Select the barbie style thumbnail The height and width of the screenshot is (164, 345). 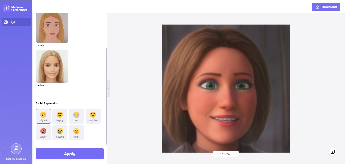pyautogui.click(x=52, y=66)
